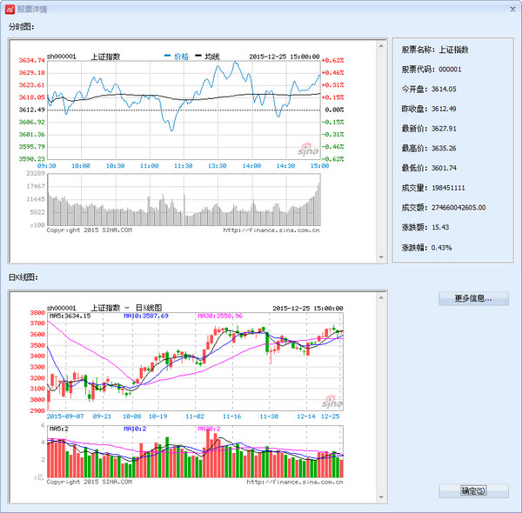Click the magenta MA30:3558.96 indicator label
The image size is (522, 513).
[219, 316]
